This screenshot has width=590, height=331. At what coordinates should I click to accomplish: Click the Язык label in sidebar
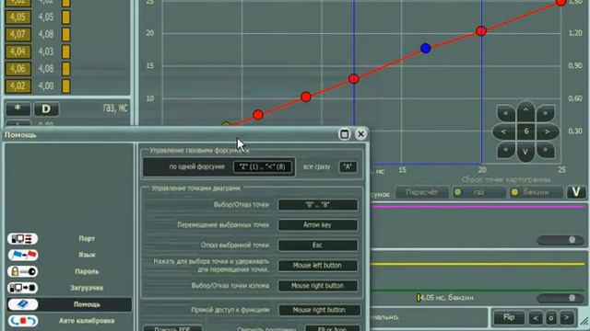click(x=87, y=255)
